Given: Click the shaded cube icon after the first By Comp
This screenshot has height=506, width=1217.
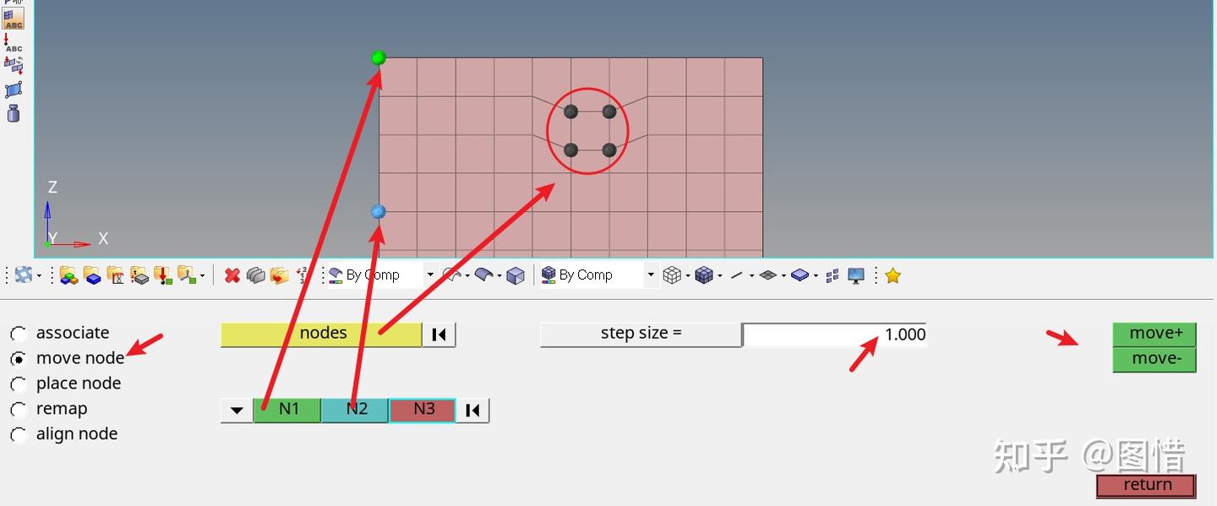Looking at the screenshot, I should tap(516, 275).
